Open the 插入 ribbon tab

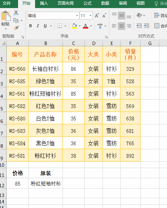[x=44, y=3]
